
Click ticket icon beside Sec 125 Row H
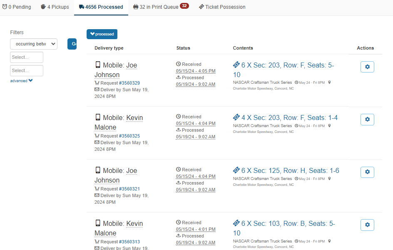(236, 170)
